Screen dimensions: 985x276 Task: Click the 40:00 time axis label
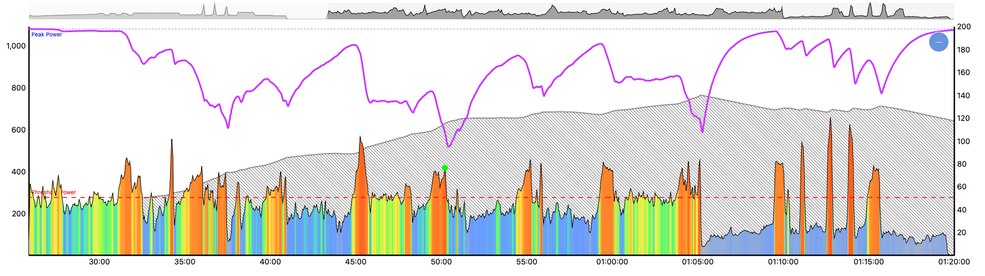pyautogui.click(x=270, y=262)
